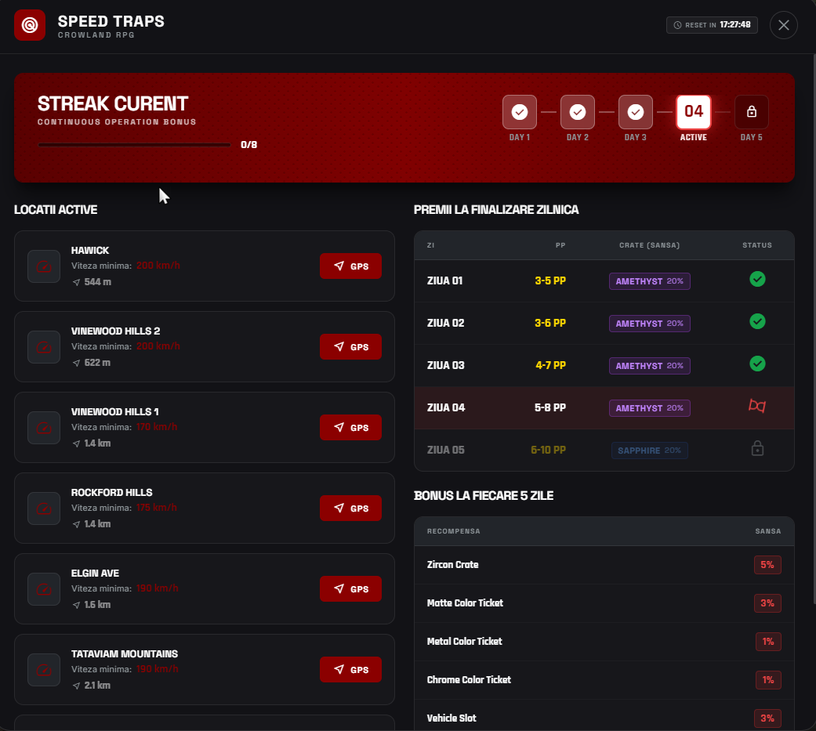This screenshot has height=731, width=816.
Task: Click the speedometer icon beside Hawick
Action: [44, 266]
